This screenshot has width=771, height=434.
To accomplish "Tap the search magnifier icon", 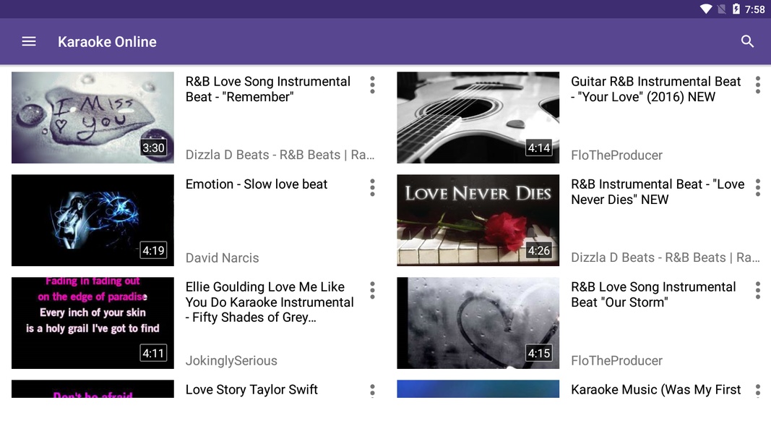I will coord(747,41).
